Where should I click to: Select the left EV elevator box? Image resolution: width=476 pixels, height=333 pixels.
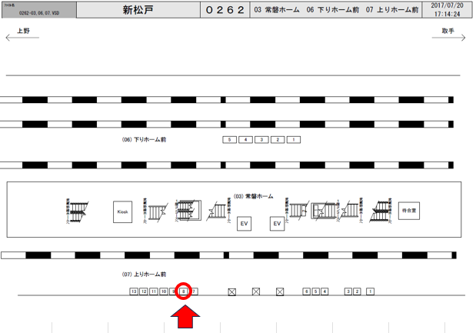pos(245,223)
